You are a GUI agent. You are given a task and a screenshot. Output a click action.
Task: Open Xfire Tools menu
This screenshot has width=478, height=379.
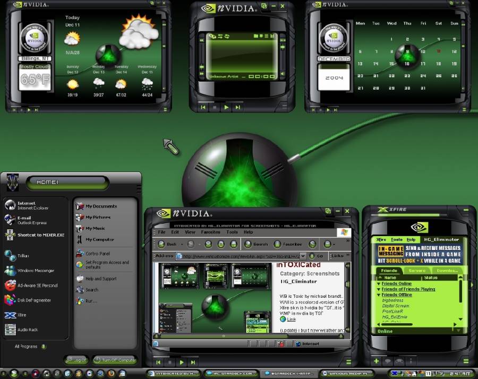point(397,239)
